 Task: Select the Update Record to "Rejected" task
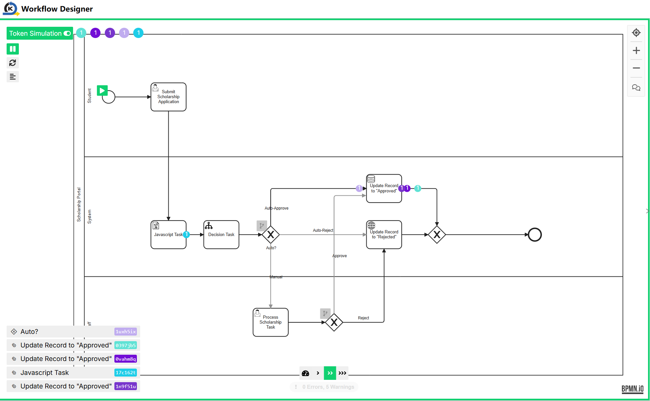(x=384, y=234)
